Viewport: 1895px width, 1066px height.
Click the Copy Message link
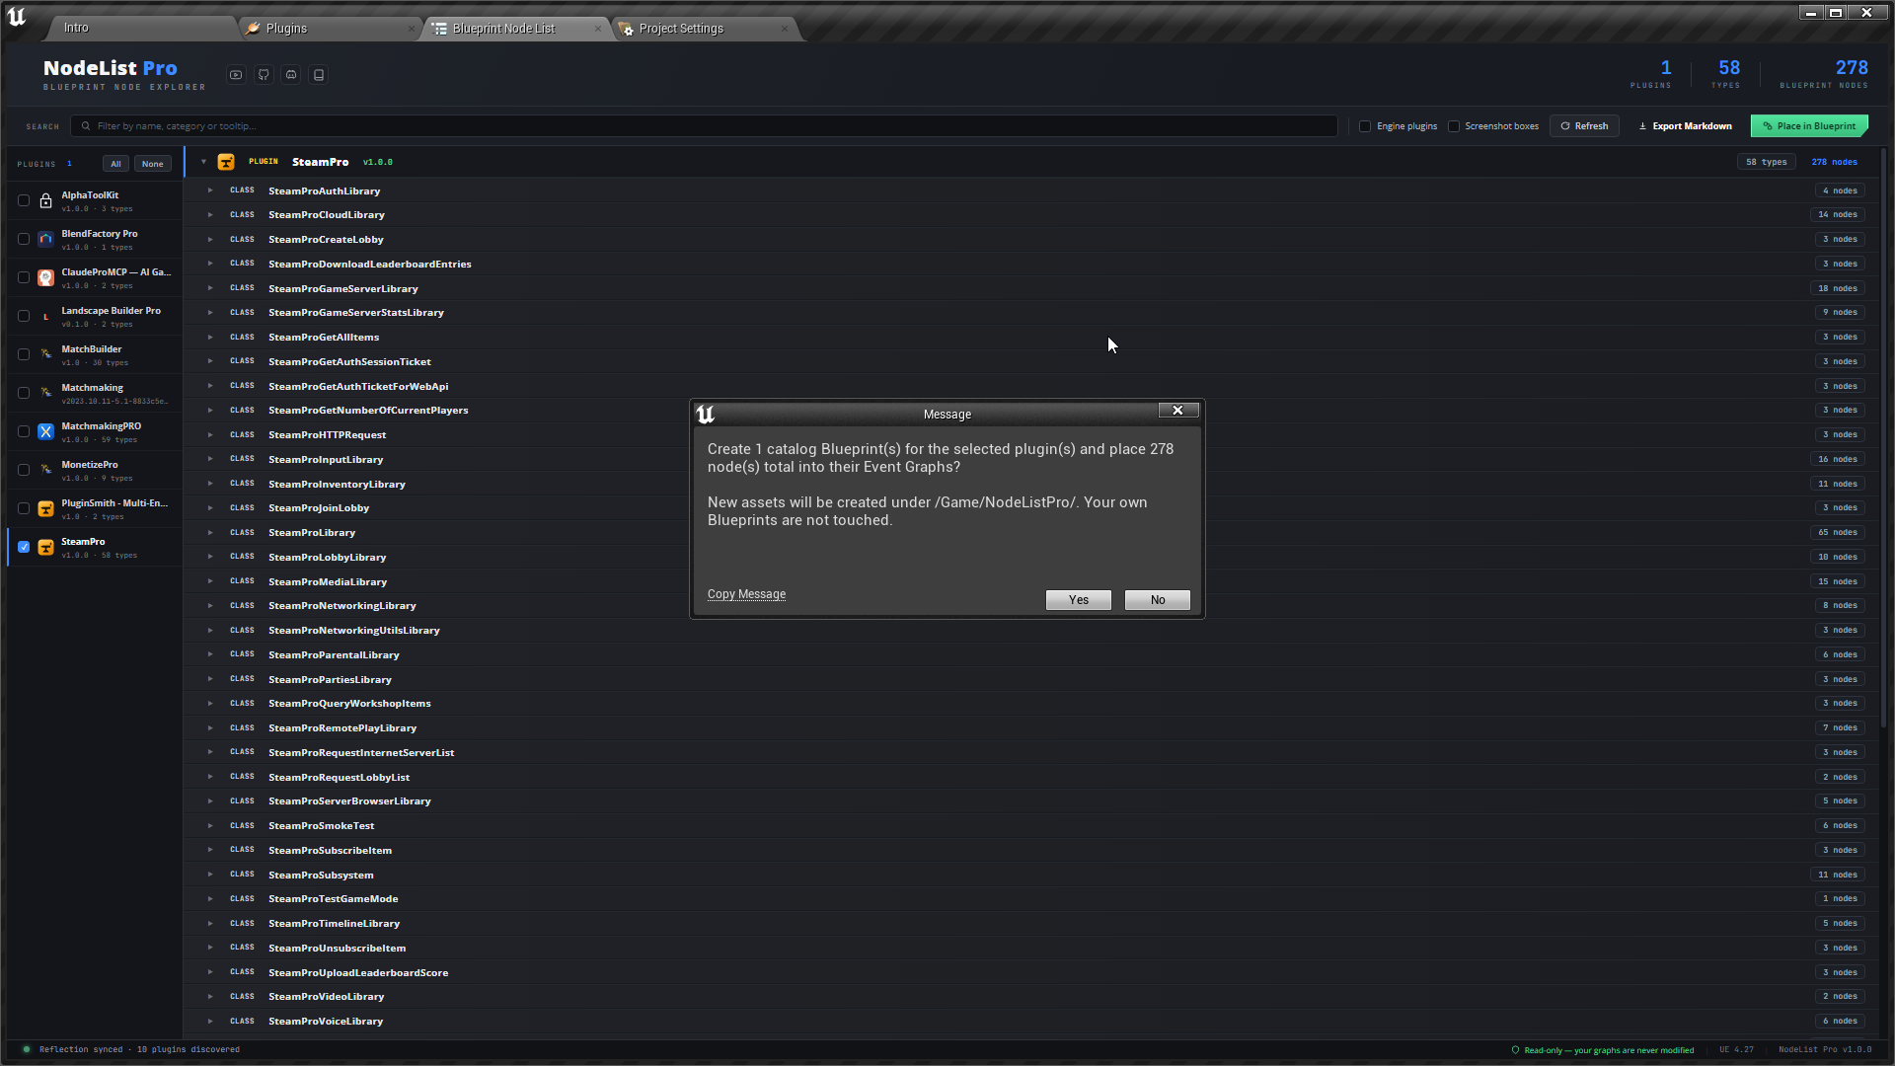746,594
